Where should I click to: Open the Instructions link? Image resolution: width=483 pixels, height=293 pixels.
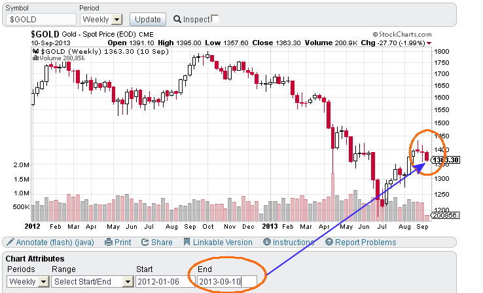tap(293, 243)
